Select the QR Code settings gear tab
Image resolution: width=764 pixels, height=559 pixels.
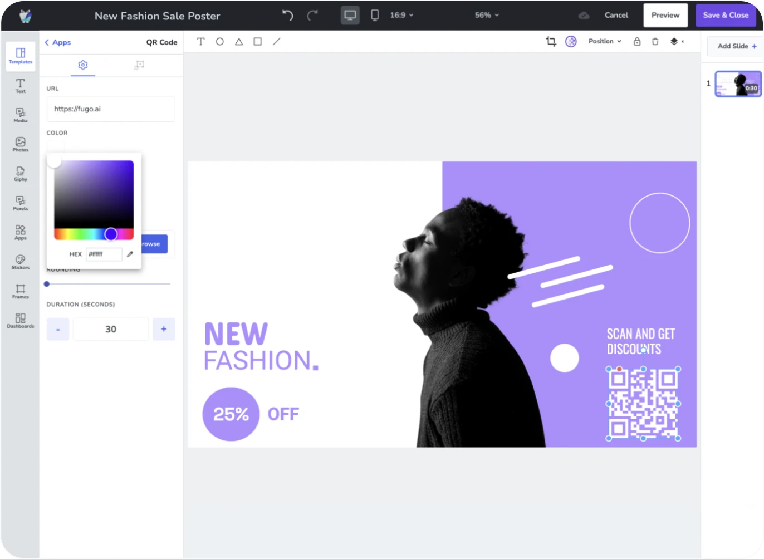point(83,65)
